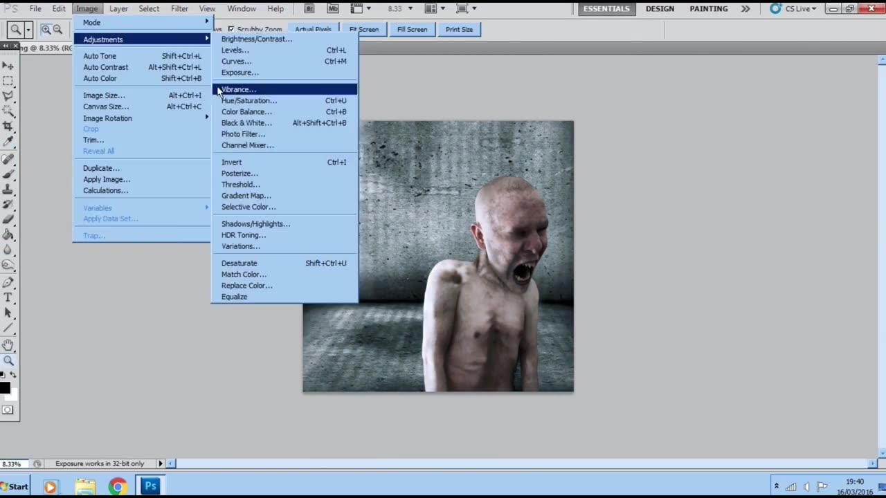Click the Print Size button
Viewport: 886px width, 498px height.
coord(459,29)
